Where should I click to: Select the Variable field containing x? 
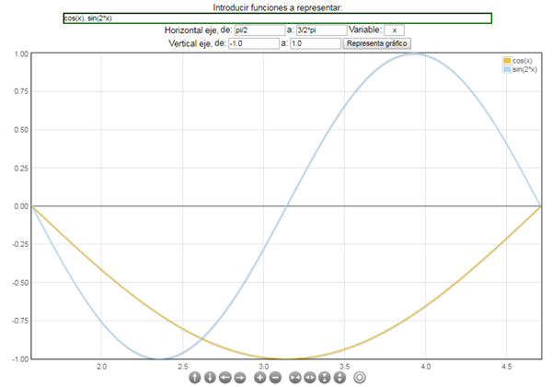coord(395,30)
